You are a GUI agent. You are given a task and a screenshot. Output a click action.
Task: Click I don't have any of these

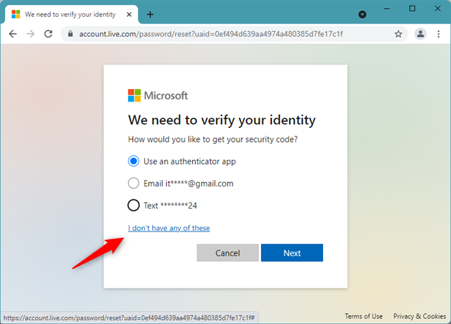point(168,228)
